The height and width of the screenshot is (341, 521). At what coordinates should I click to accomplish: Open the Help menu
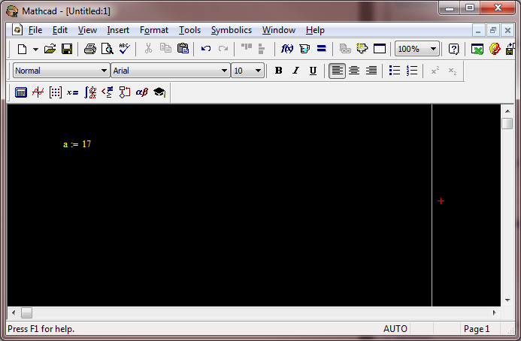[x=315, y=30]
